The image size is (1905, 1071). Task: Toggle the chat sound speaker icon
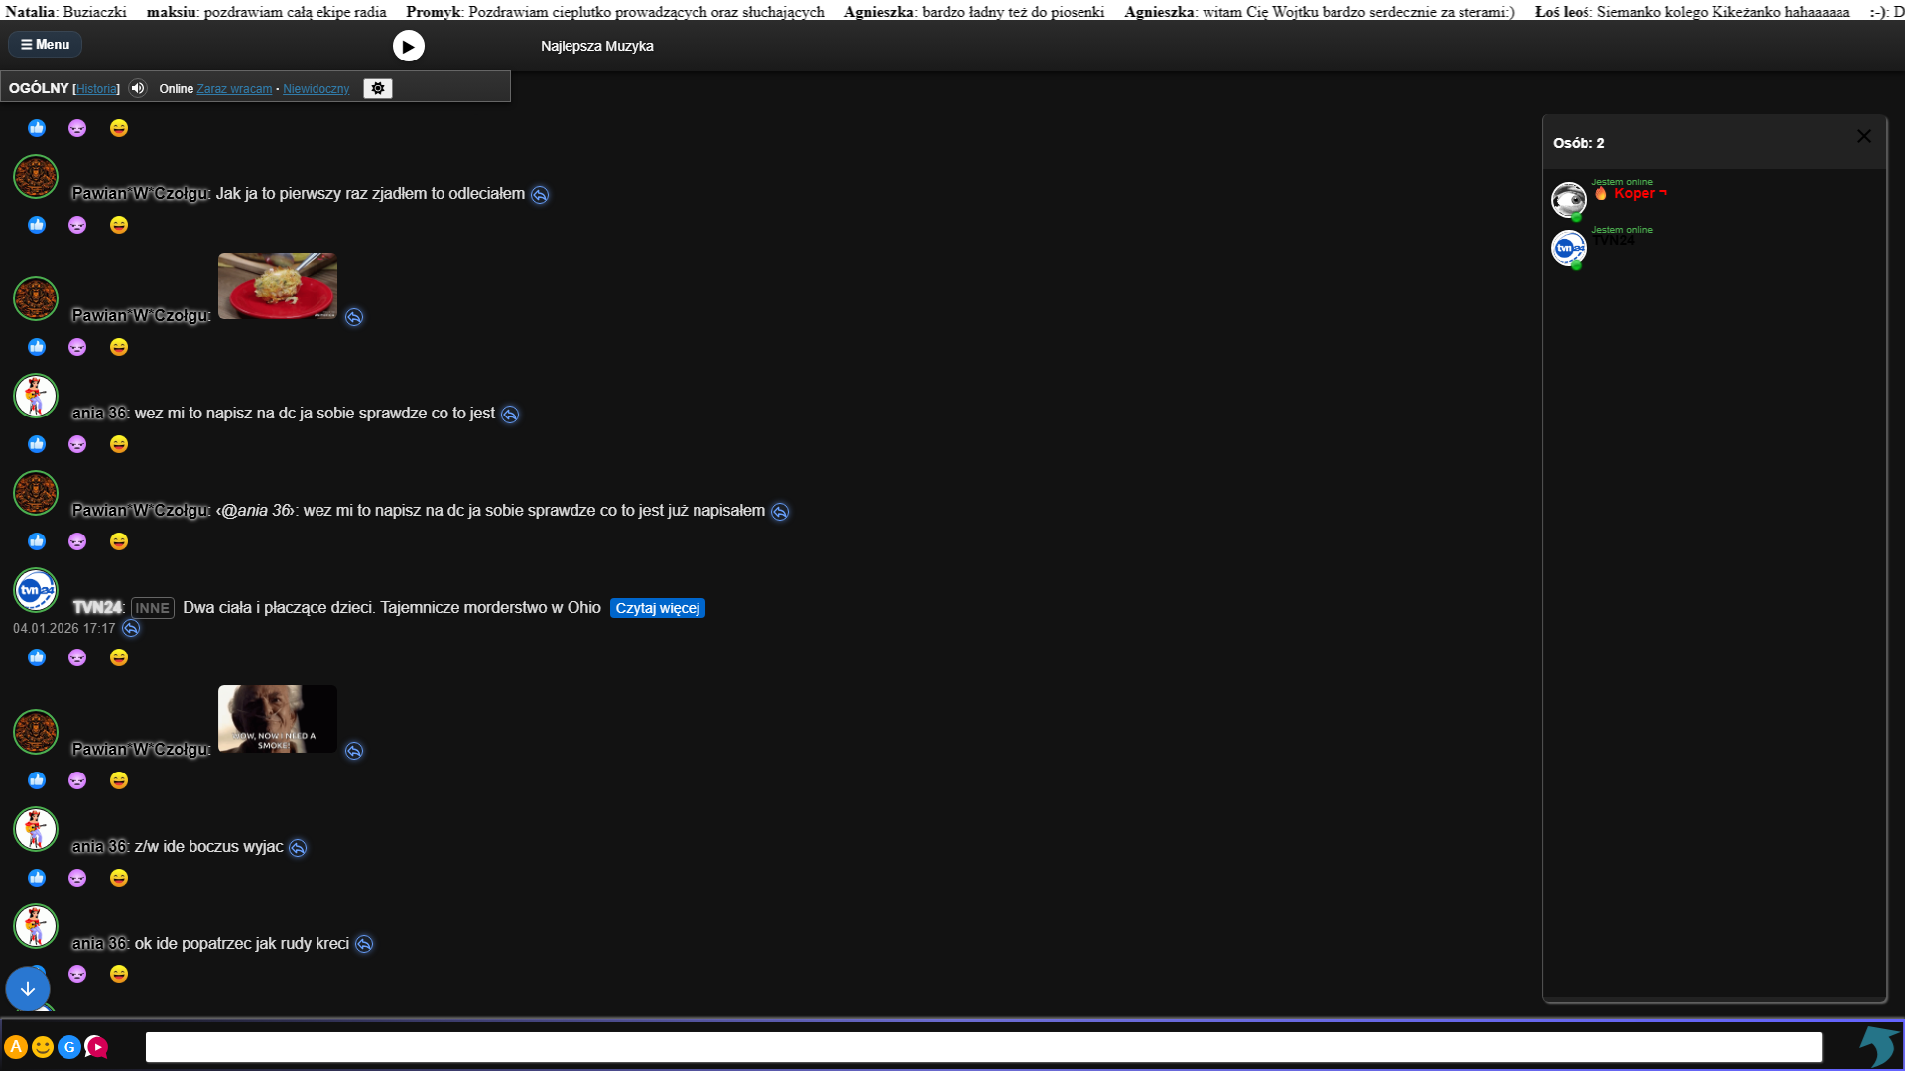(138, 88)
